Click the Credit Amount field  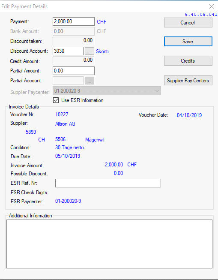tap(74, 61)
